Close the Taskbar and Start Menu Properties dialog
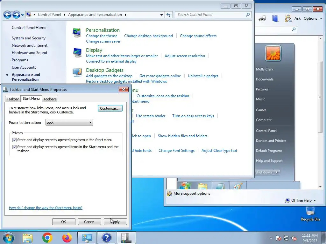The height and width of the screenshot is (244, 326). coord(124,89)
